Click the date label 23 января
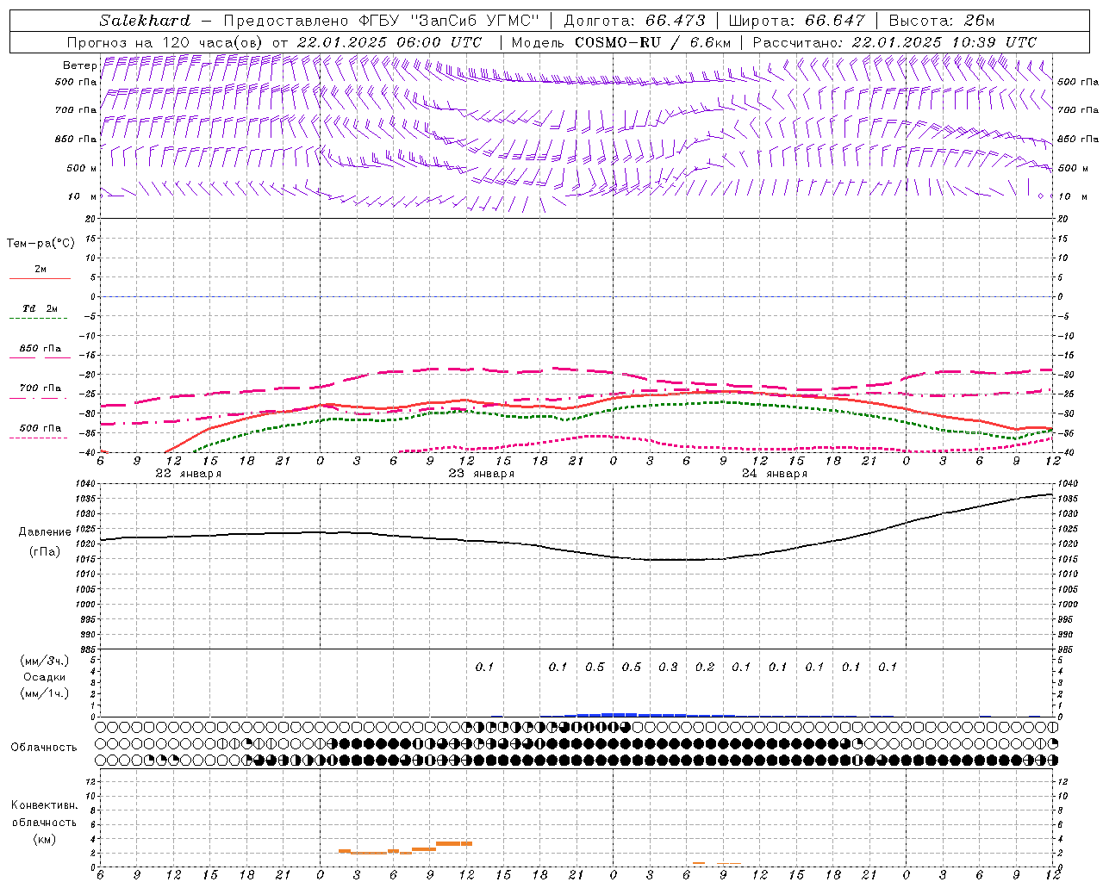1103x882 pixels. pos(482,474)
